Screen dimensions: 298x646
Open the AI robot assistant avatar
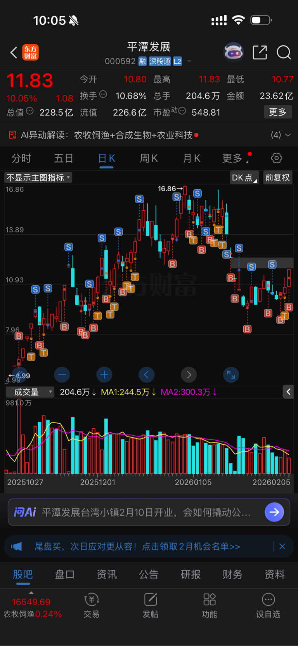[x=233, y=52]
